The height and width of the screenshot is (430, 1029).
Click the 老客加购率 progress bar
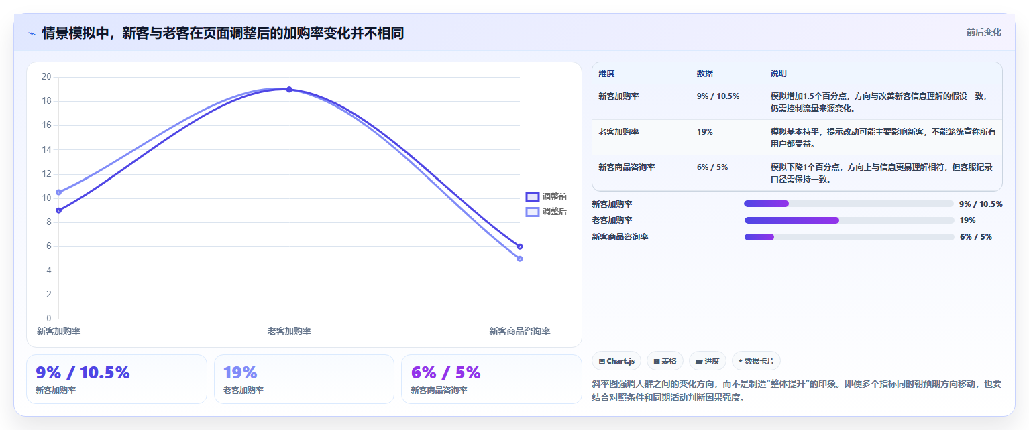[849, 220]
